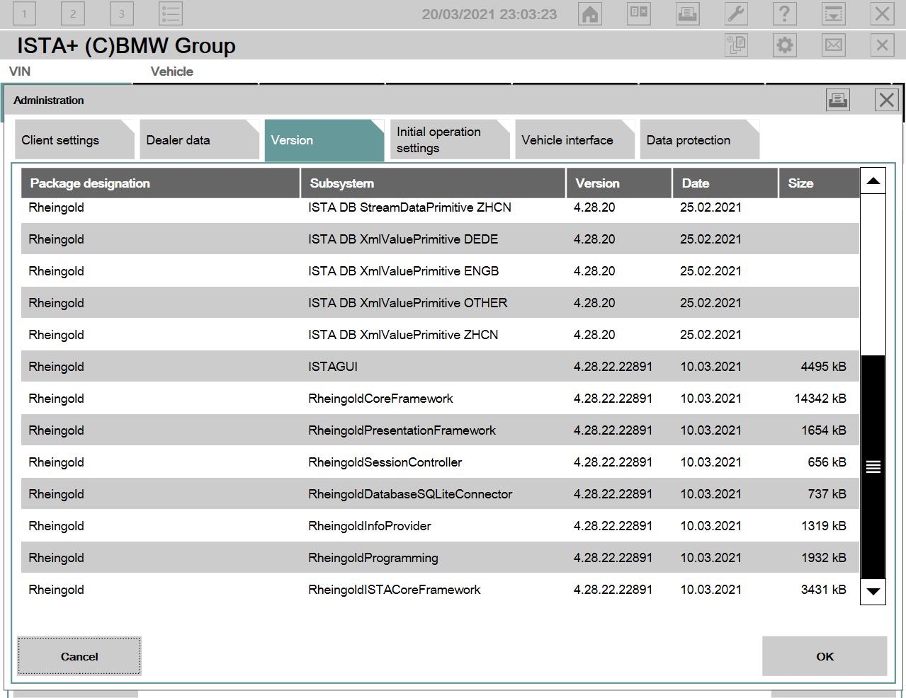Open the Vehicle interface tab

point(574,140)
